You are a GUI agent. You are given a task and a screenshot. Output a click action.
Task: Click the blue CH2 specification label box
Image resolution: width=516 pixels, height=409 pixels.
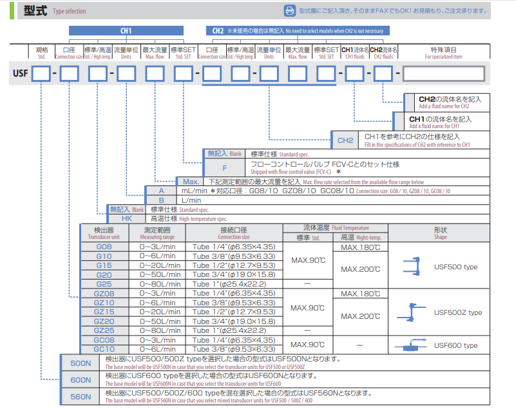345,140
